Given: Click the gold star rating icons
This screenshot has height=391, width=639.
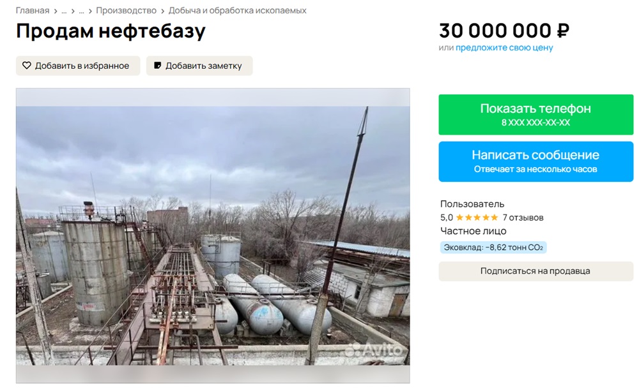Looking at the screenshot, I should tap(477, 218).
